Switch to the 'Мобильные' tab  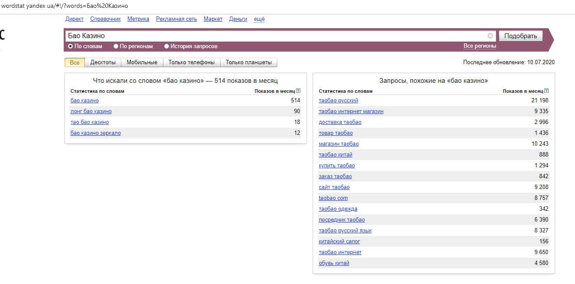[x=142, y=62]
